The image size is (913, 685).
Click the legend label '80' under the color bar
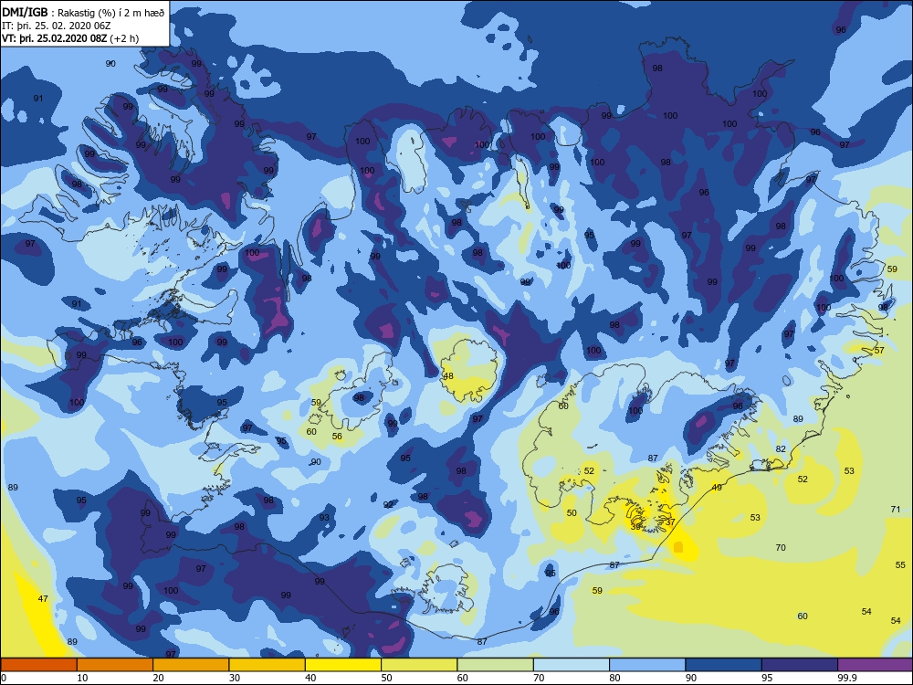coord(614,678)
